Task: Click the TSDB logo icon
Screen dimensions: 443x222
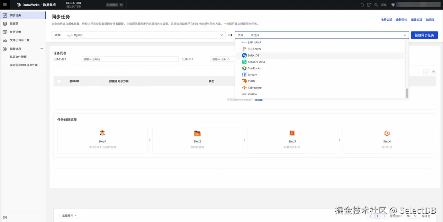Action: pos(244,81)
